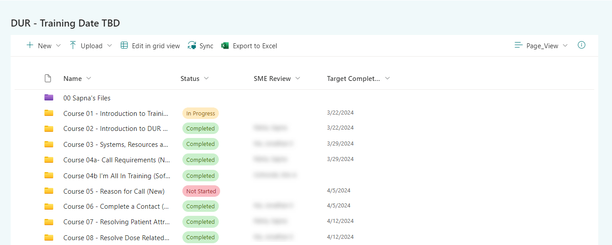Click the Course 04a folder icon

pos(49,159)
